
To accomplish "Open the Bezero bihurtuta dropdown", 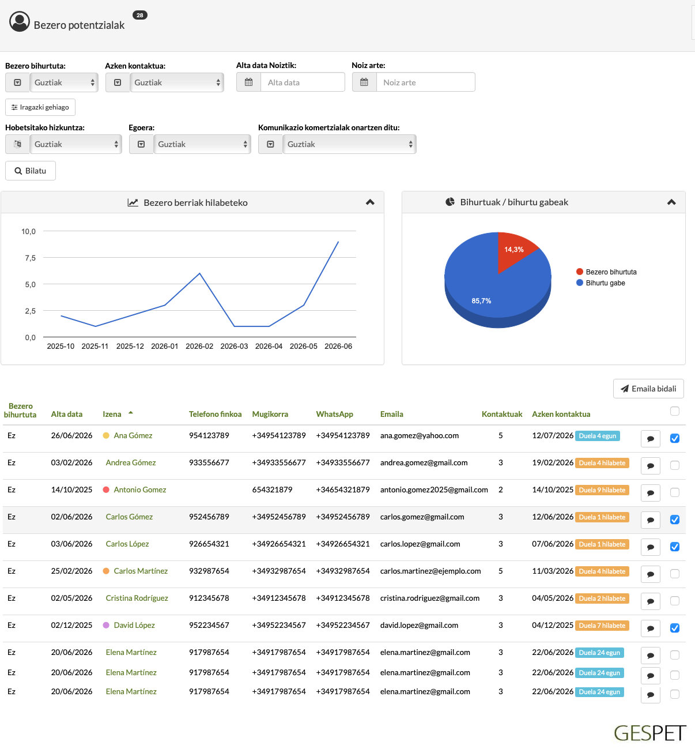I will click(64, 82).
